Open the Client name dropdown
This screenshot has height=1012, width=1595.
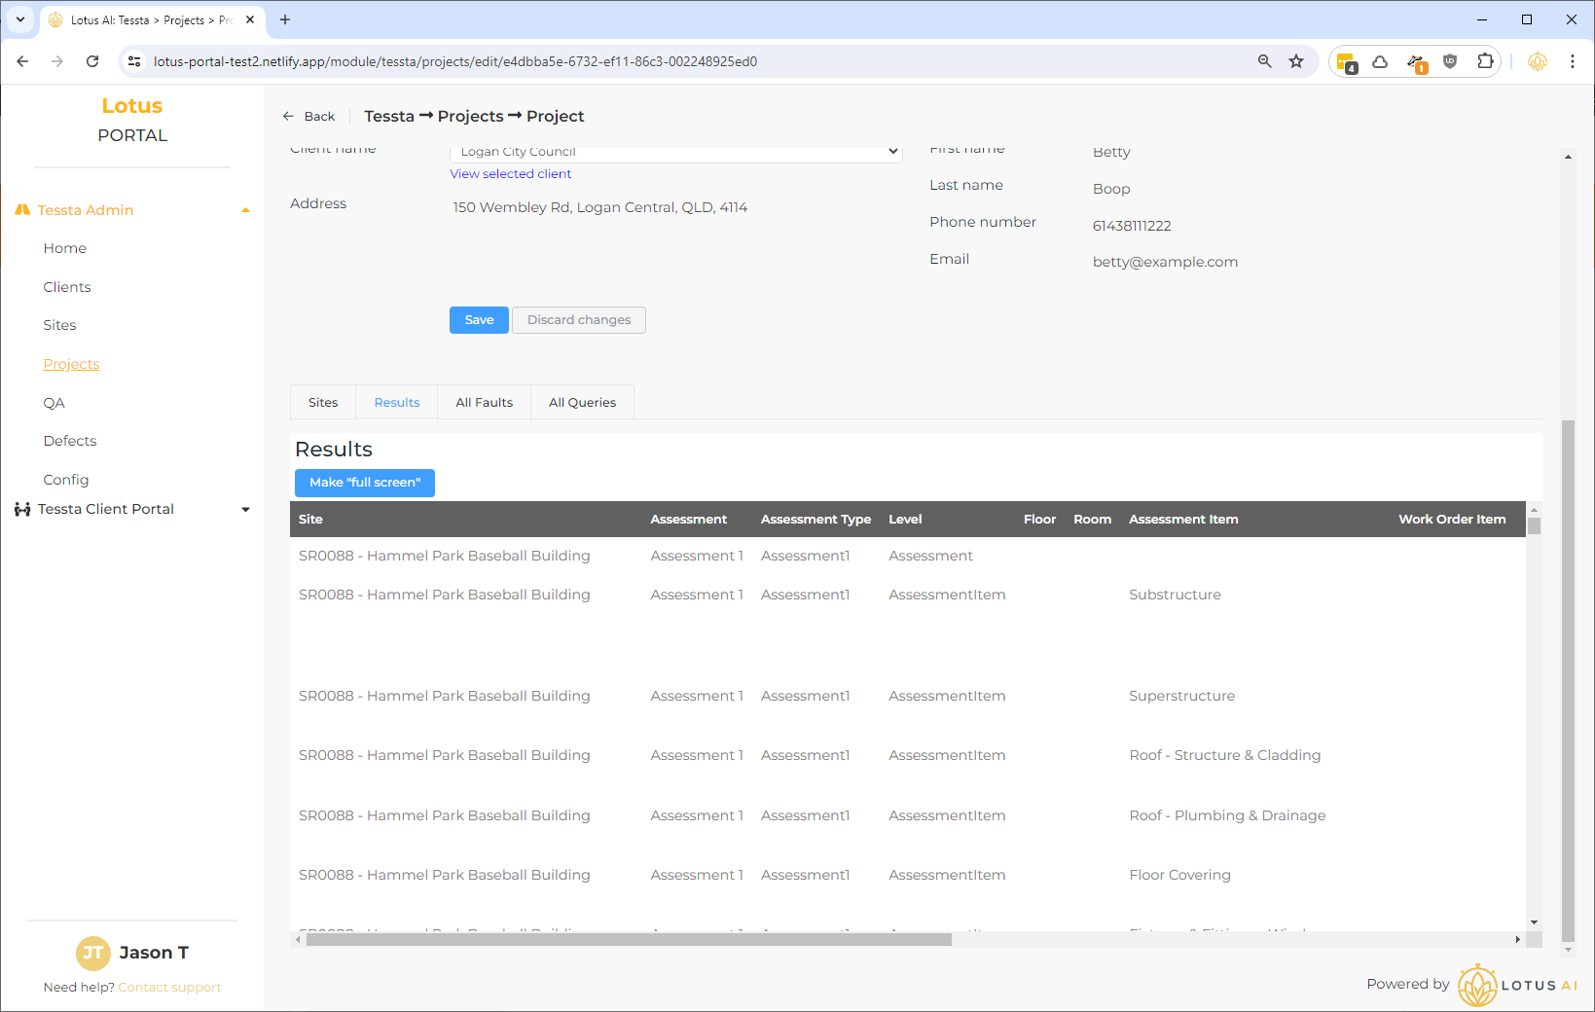tap(675, 152)
